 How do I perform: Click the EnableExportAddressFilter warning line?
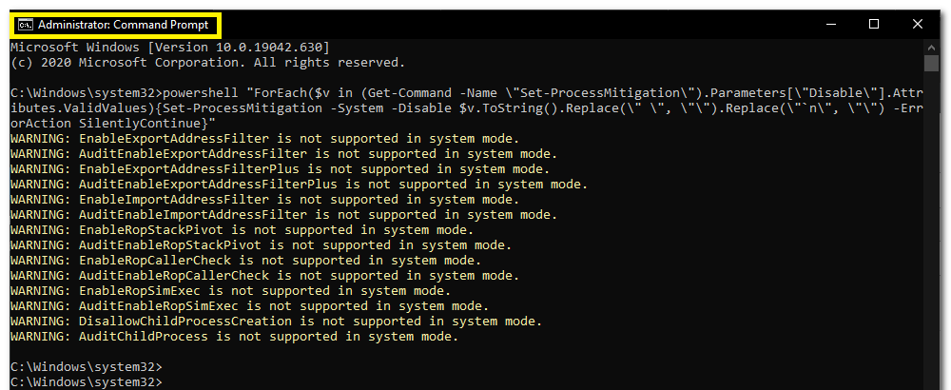coord(265,138)
